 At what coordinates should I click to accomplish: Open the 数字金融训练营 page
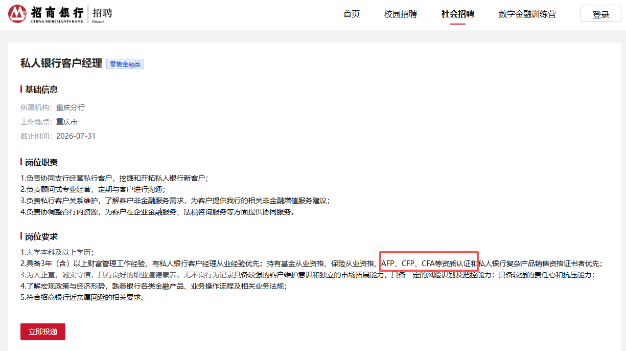click(527, 14)
